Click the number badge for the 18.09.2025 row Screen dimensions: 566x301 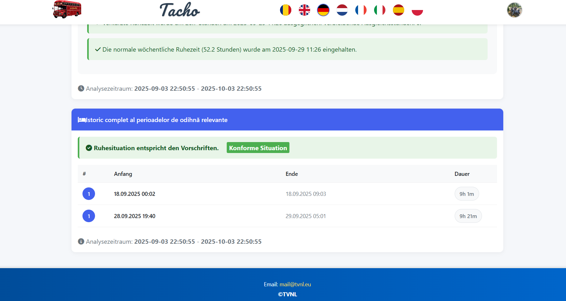(89, 194)
